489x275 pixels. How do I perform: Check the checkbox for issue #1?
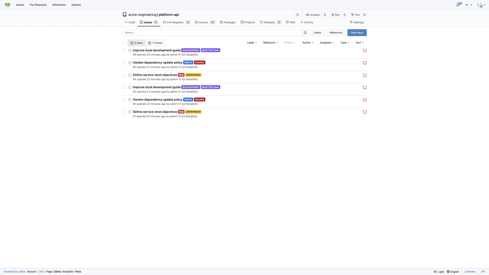(x=123, y=112)
